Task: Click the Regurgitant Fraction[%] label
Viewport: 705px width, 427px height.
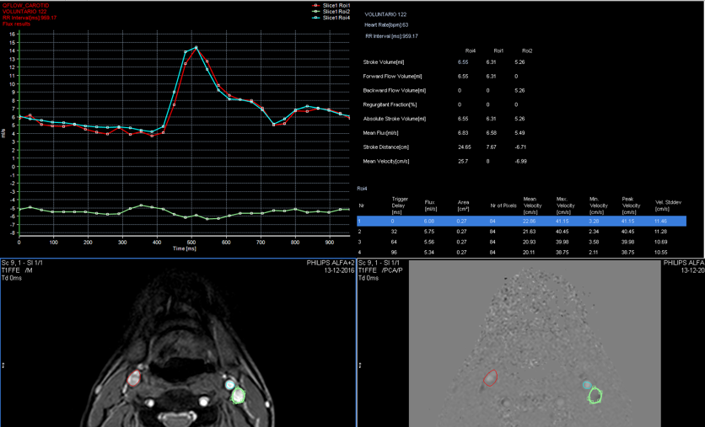Action: [x=390, y=104]
